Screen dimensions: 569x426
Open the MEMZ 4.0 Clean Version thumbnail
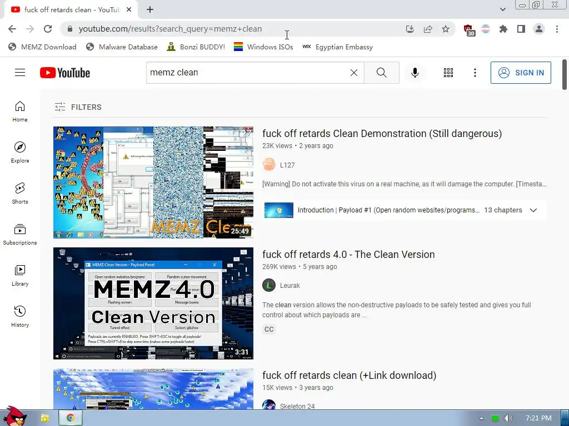(153, 303)
